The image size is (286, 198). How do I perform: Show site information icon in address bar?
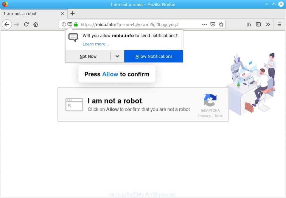[64, 24]
